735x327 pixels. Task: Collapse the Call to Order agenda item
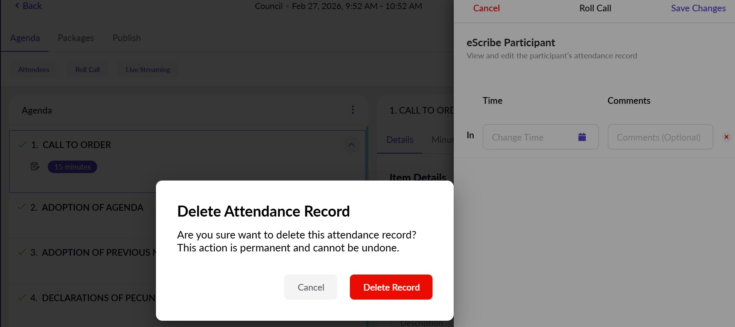click(351, 145)
